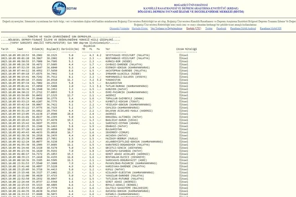Select HARMANAGILI-SULUOVA (AMASYA) location text
This screenshot has height=197, width=296.
click(x=126, y=77)
